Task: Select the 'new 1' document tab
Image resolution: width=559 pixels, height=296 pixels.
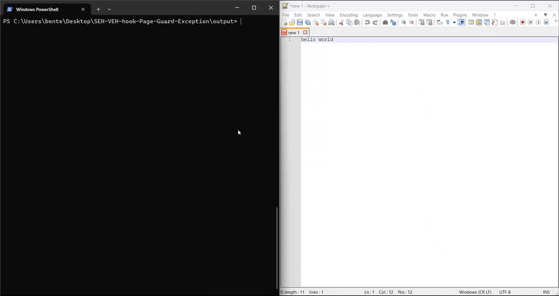Action: [x=294, y=33]
